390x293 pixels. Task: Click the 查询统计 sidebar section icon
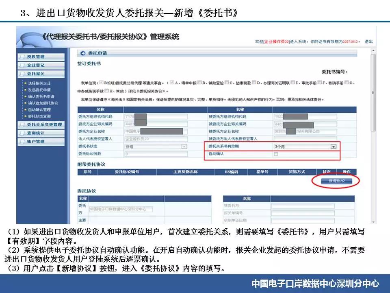[22, 133]
